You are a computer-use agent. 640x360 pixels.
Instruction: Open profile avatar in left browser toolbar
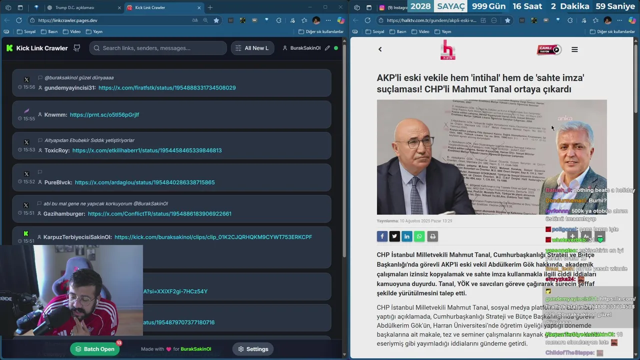316,20
